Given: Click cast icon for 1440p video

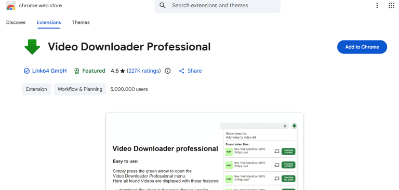Looking at the screenshot, I should pyautogui.click(x=277, y=178).
